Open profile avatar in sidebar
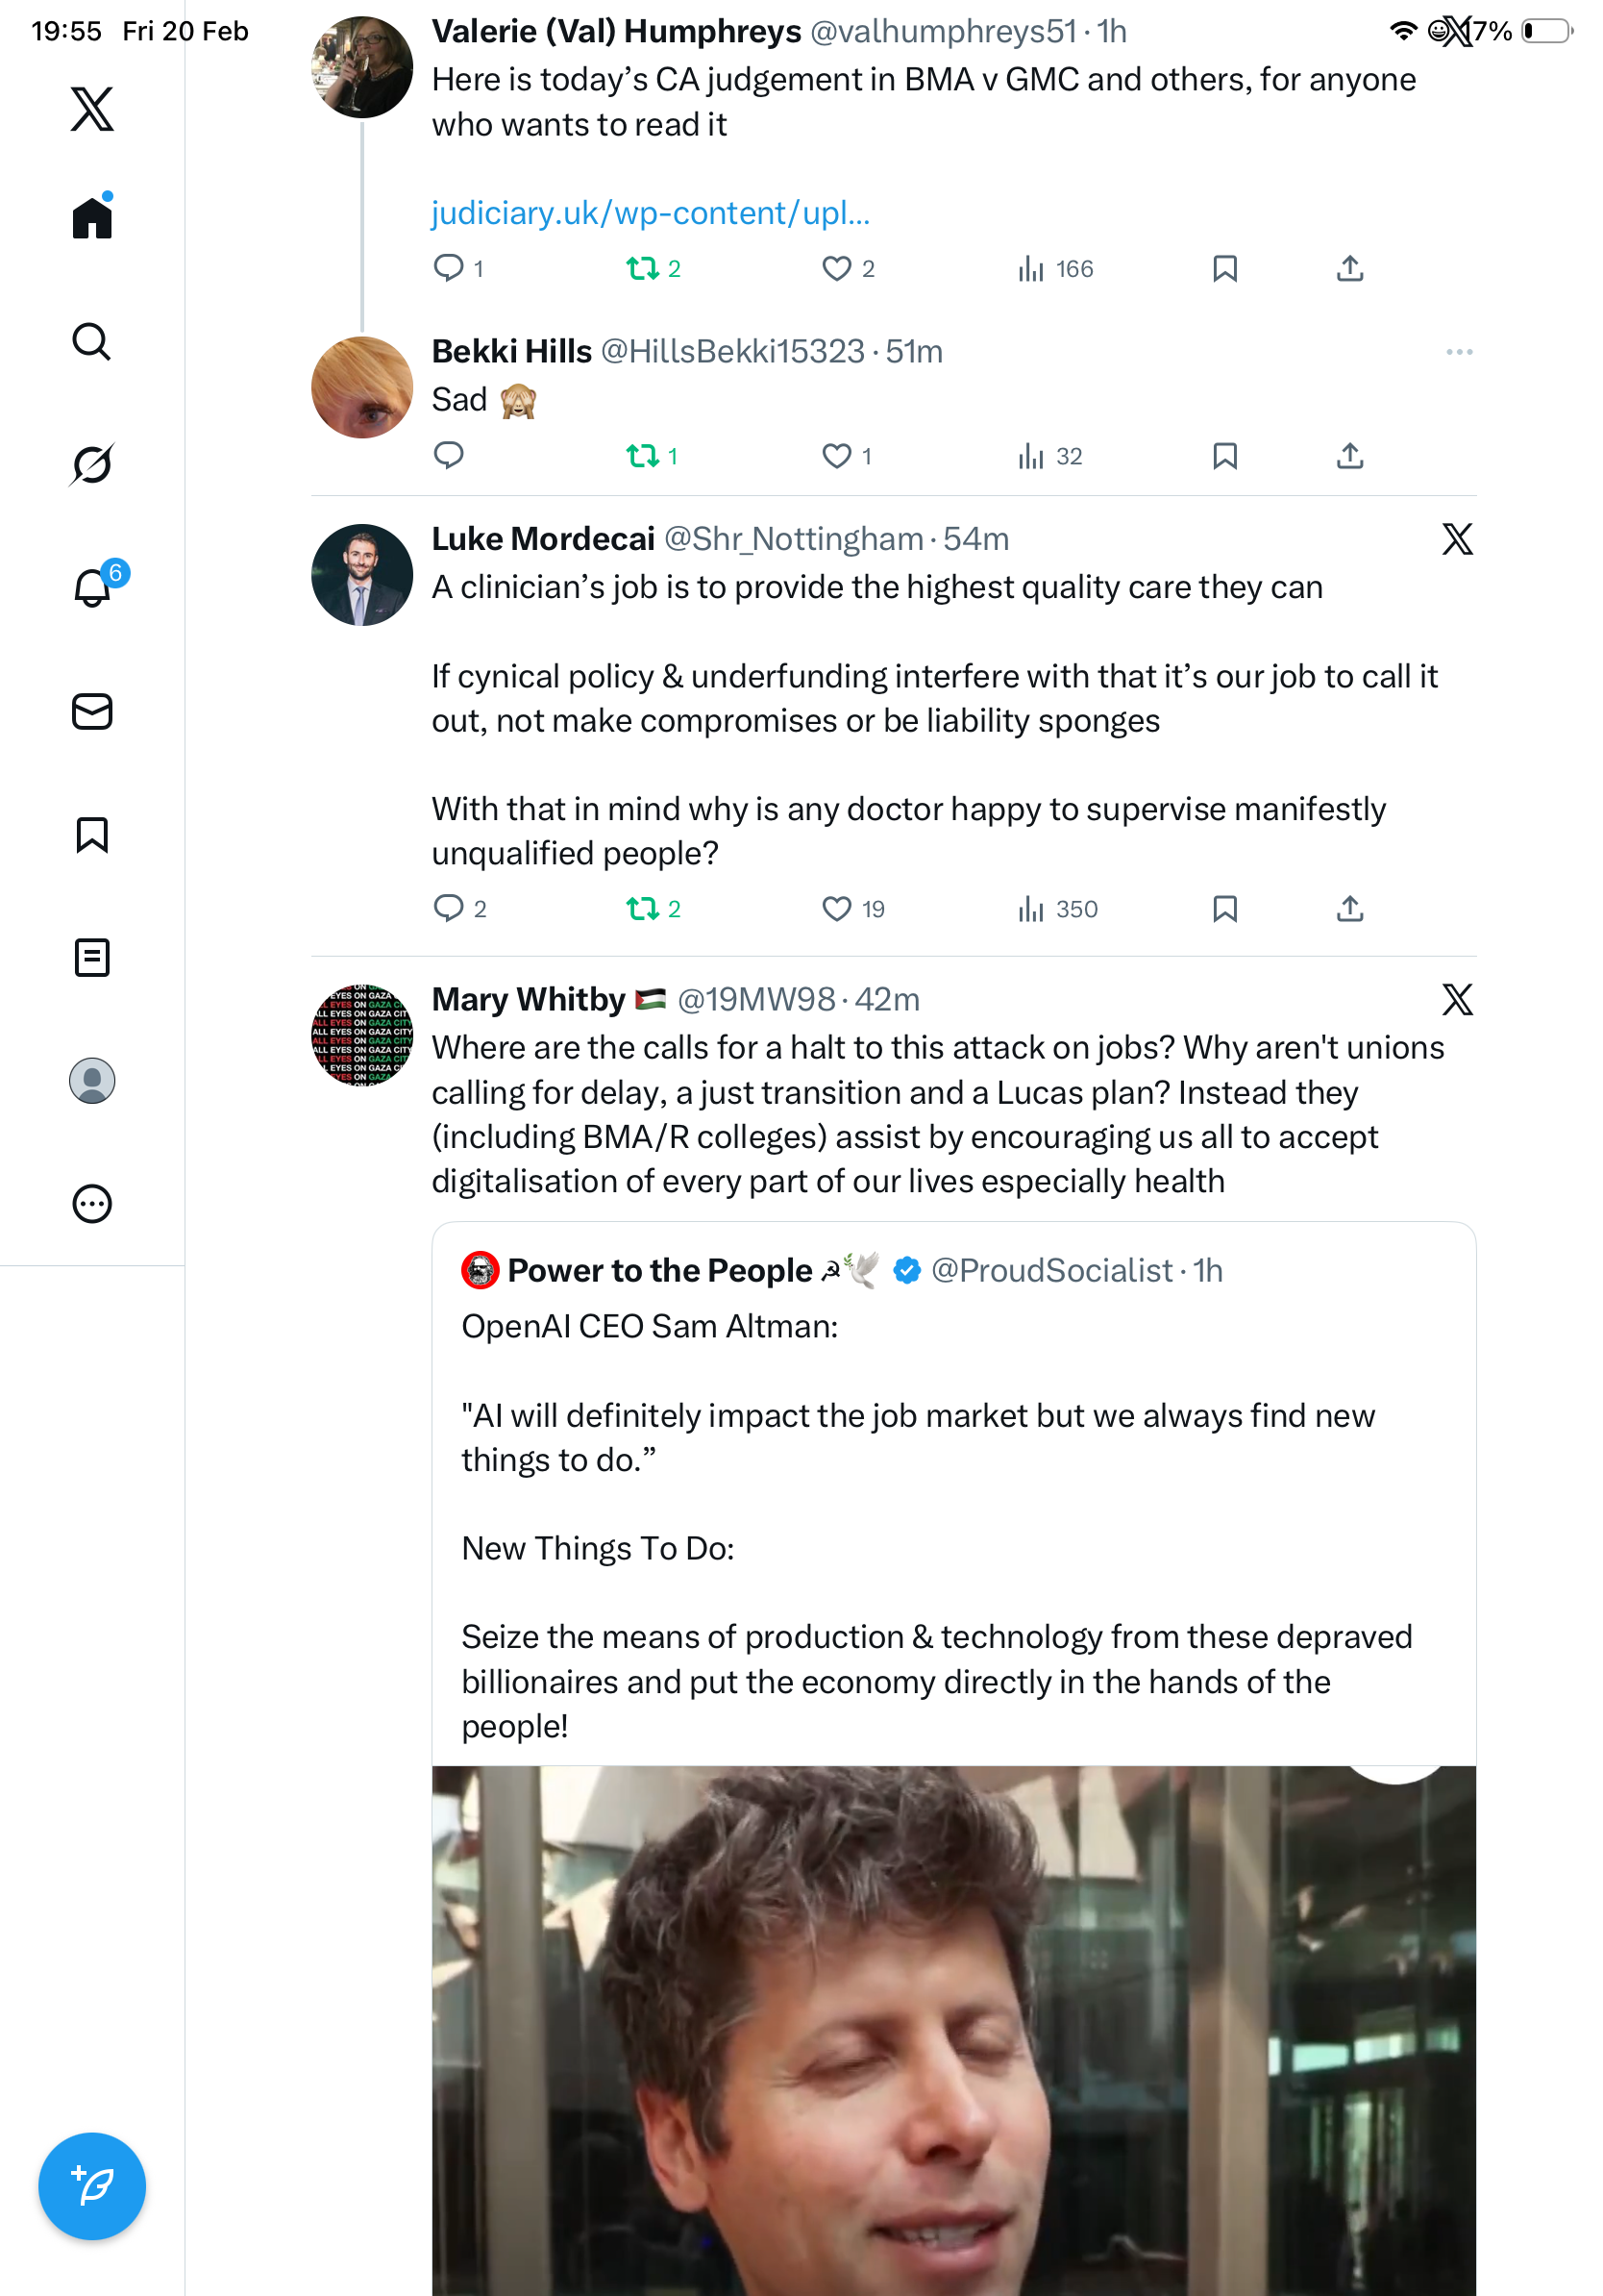The height and width of the screenshot is (2296, 1603). [x=92, y=1081]
